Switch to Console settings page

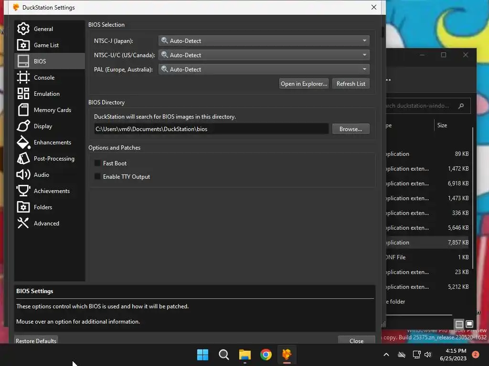tap(50, 77)
